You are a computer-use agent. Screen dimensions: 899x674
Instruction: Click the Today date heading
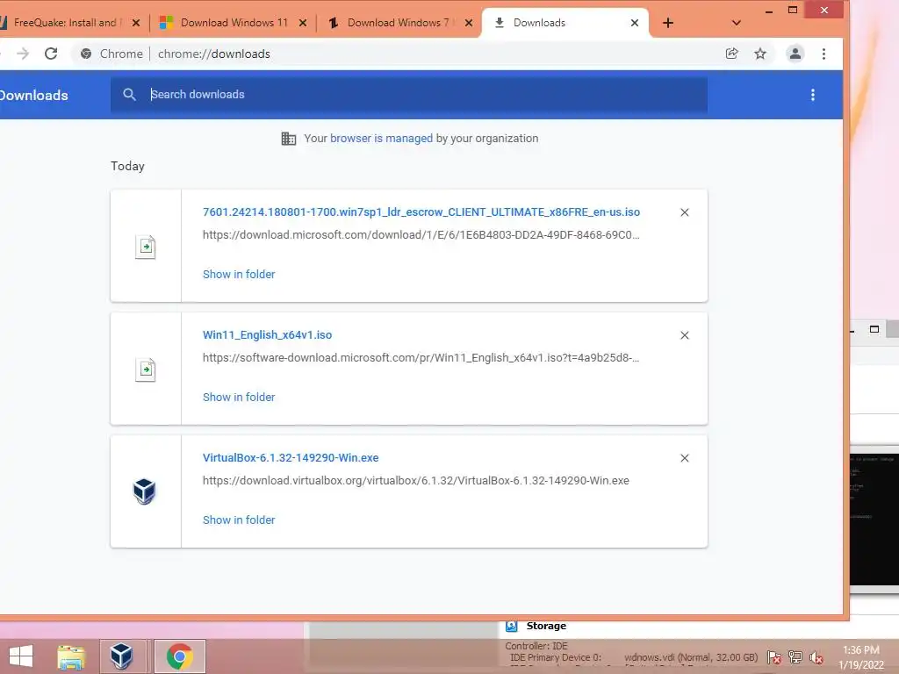[x=128, y=166]
